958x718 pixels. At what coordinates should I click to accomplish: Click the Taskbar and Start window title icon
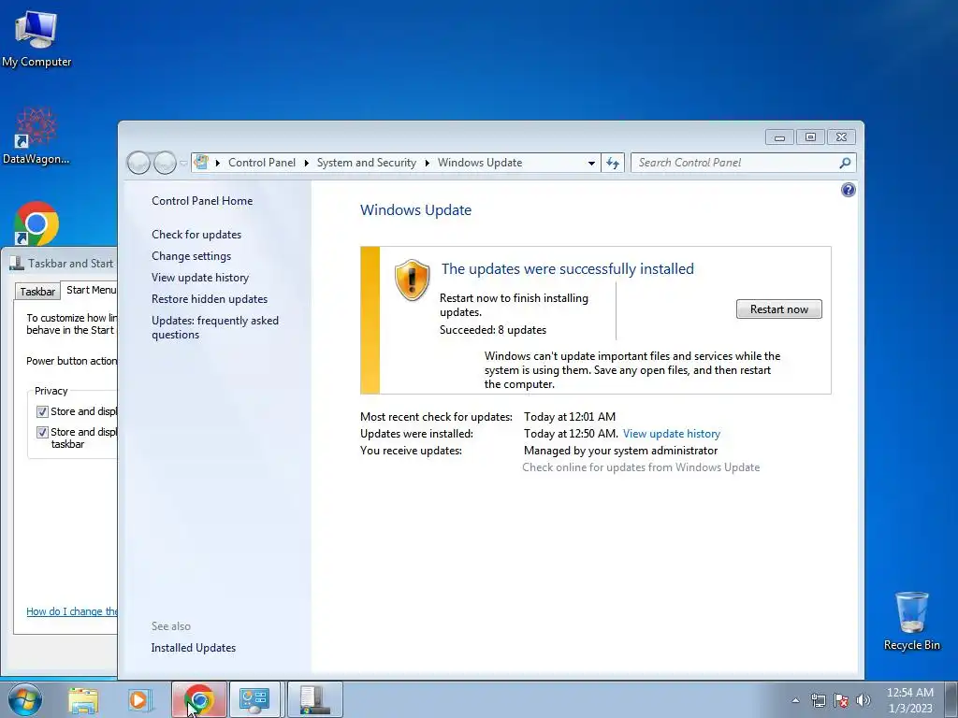tap(17, 264)
